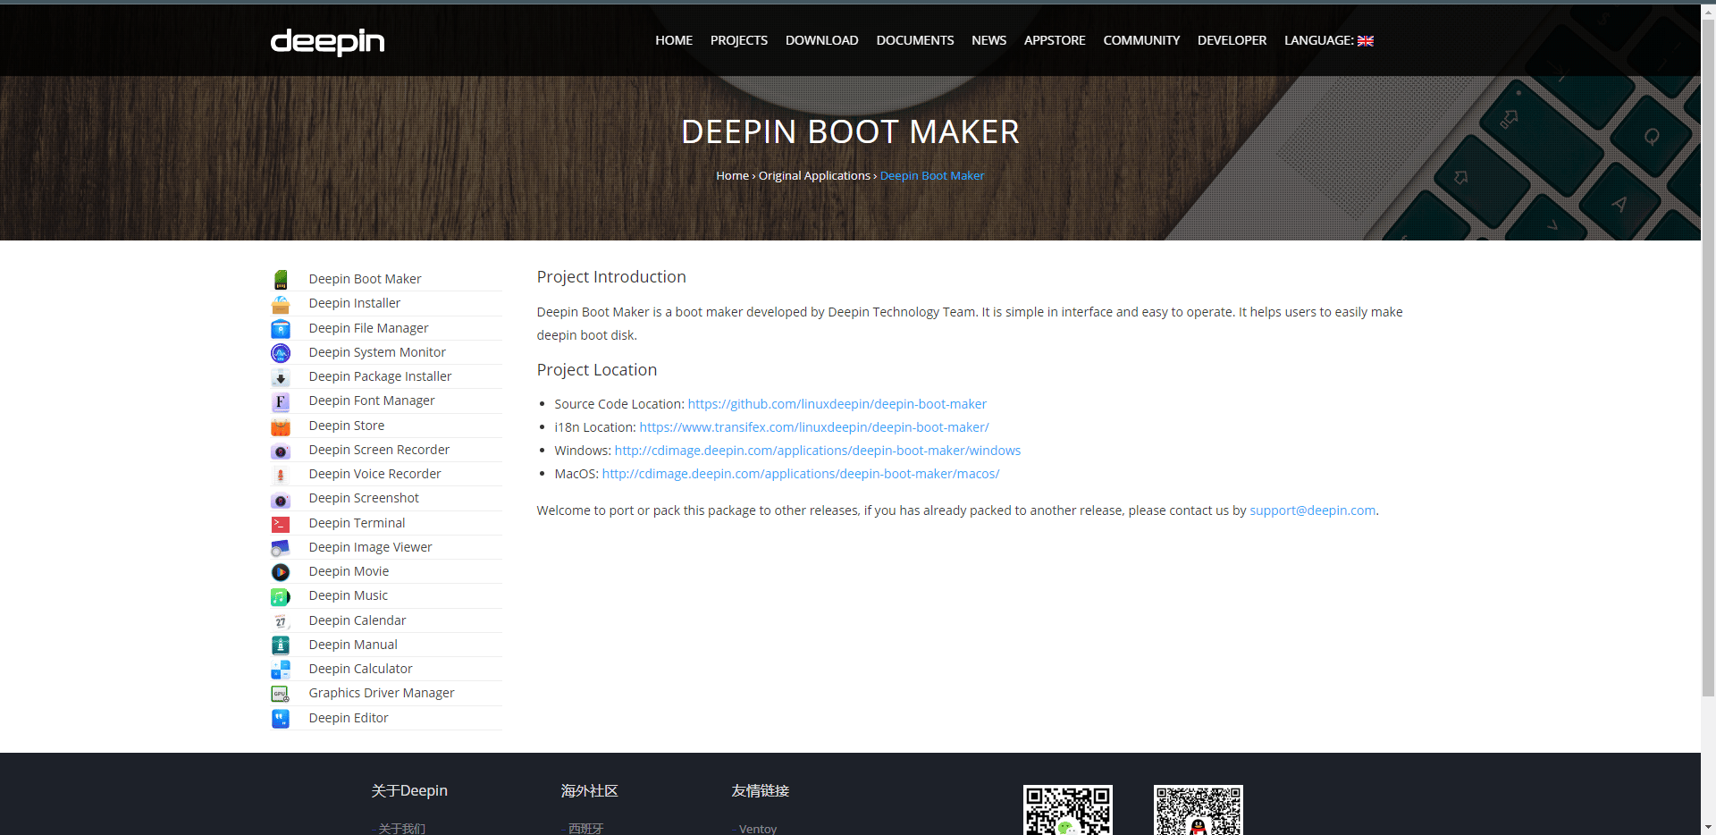Click the Deepin Installer icon in sidebar

click(281, 304)
